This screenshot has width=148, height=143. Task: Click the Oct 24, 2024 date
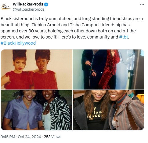(29, 137)
